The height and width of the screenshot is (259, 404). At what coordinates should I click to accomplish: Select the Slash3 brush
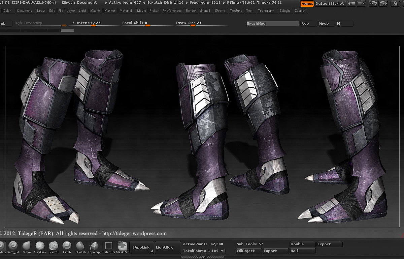tap(53, 247)
